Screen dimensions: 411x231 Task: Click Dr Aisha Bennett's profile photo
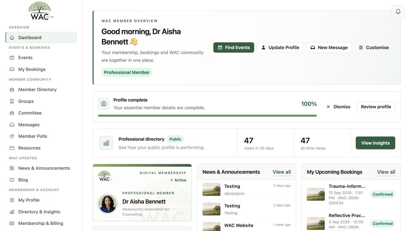click(108, 204)
